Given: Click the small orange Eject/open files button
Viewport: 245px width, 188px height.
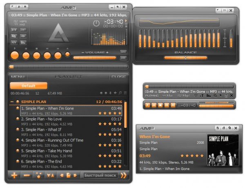Looking at the screenshot, I should (67, 54).
